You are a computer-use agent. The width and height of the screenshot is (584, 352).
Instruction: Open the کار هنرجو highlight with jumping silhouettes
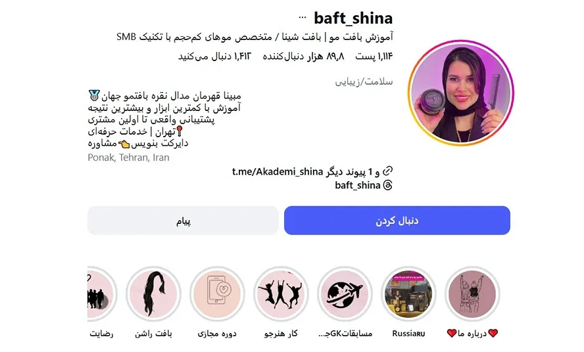coord(281,294)
